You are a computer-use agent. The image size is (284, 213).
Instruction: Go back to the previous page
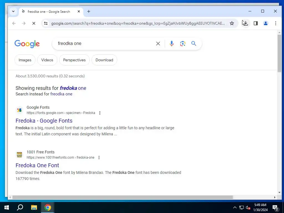click(14, 23)
